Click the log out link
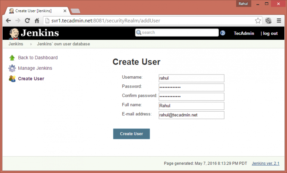Viewport: 287px width, 173px height. (x=270, y=33)
